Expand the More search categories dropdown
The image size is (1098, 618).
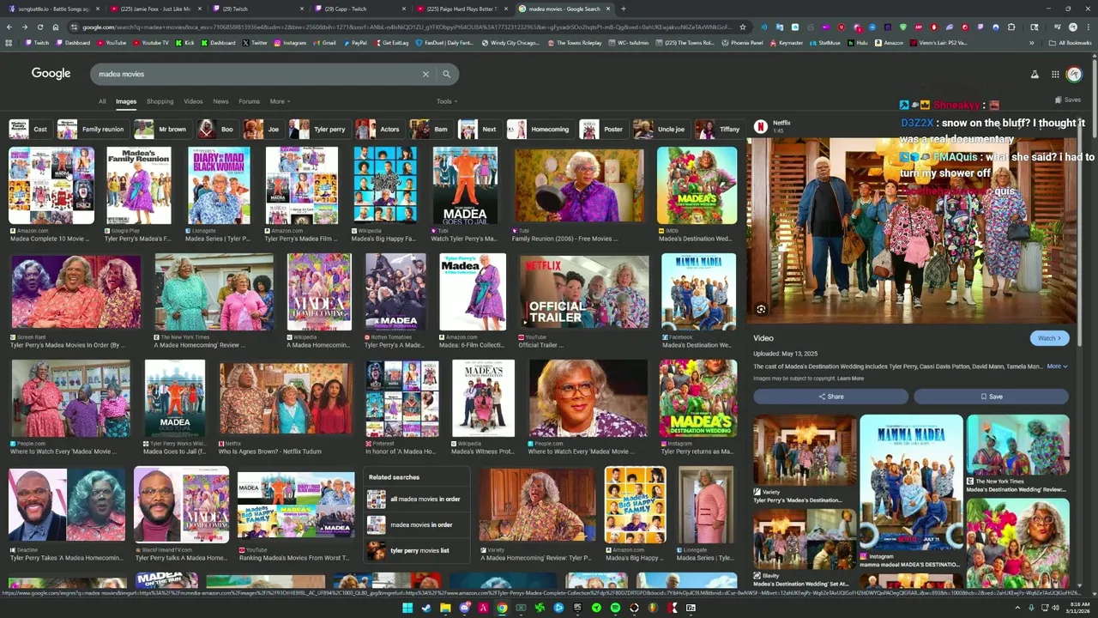click(280, 101)
